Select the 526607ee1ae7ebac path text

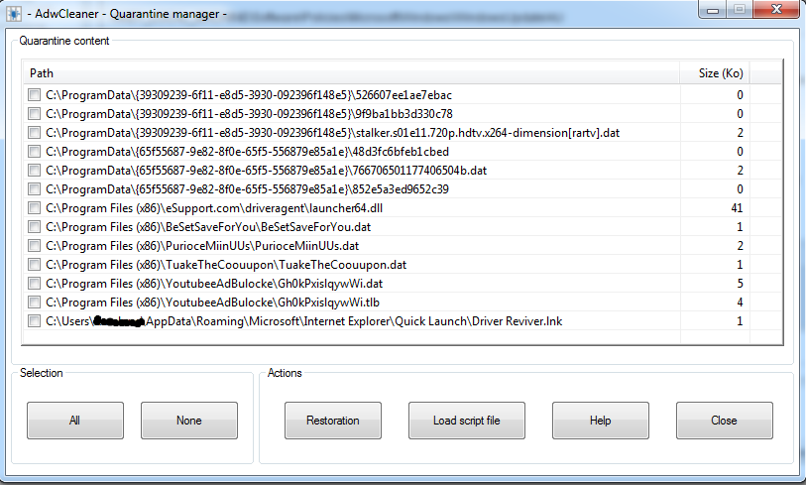249,95
